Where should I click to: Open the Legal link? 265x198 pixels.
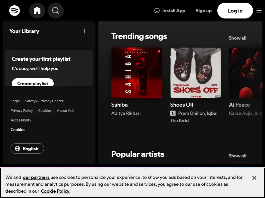coord(15,101)
